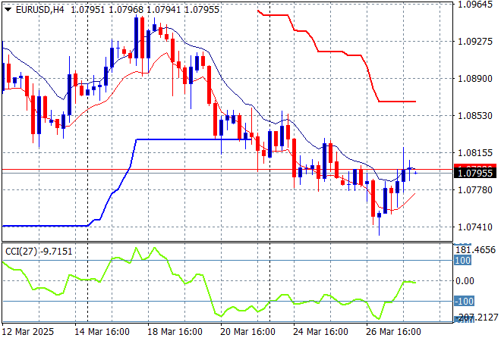Viewport: 501px width, 341px height.
Task: Click the CCI 0.00 scale label
Action: tap(465, 280)
